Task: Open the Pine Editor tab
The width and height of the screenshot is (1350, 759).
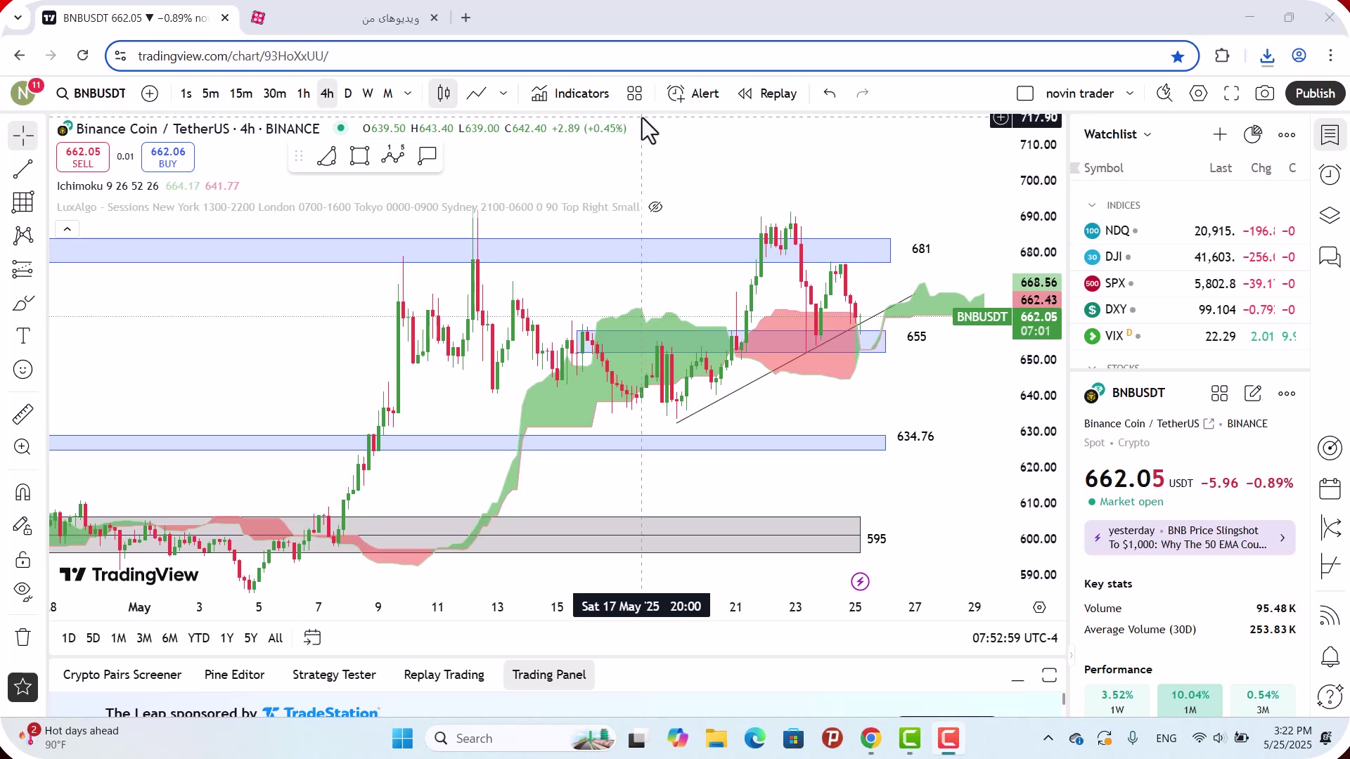Action: click(234, 675)
